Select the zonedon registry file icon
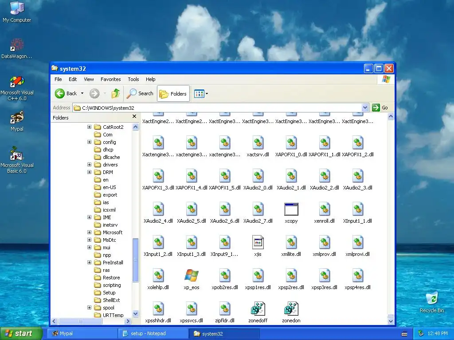454x340 pixels. coord(291,309)
